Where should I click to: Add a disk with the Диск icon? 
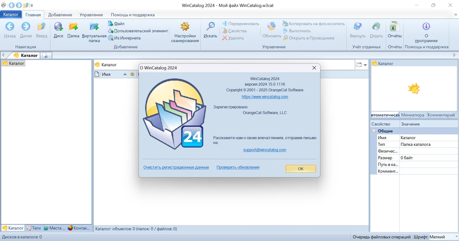pos(59,26)
